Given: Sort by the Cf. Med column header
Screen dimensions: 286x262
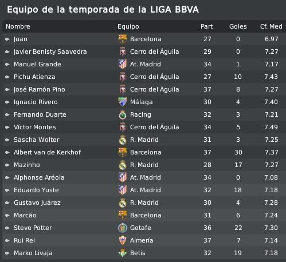Looking at the screenshot, I should point(271,26).
